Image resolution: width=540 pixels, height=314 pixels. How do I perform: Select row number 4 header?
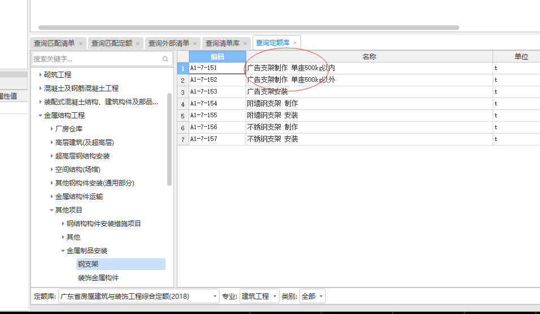(x=183, y=103)
